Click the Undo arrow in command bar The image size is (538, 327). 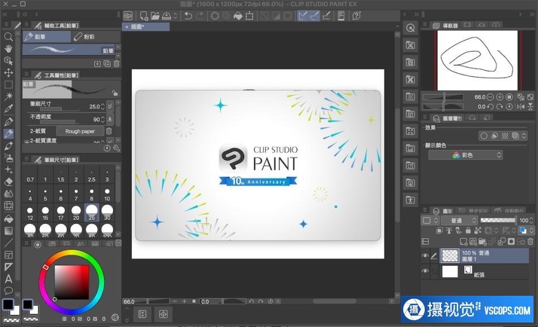click(187, 15)
